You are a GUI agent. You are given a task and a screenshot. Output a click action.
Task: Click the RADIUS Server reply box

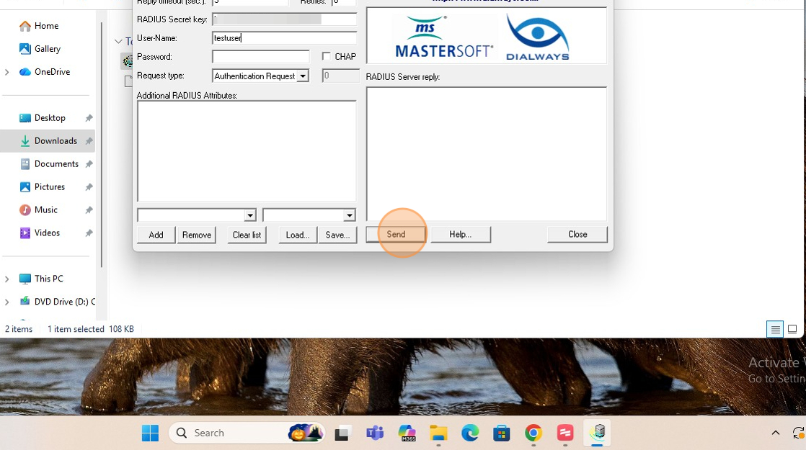point(487,154)
